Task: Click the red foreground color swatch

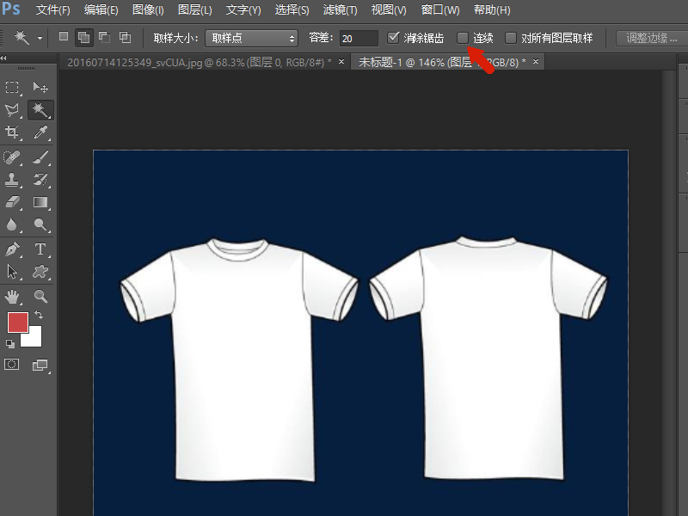Action: click(x=17, y=322)
